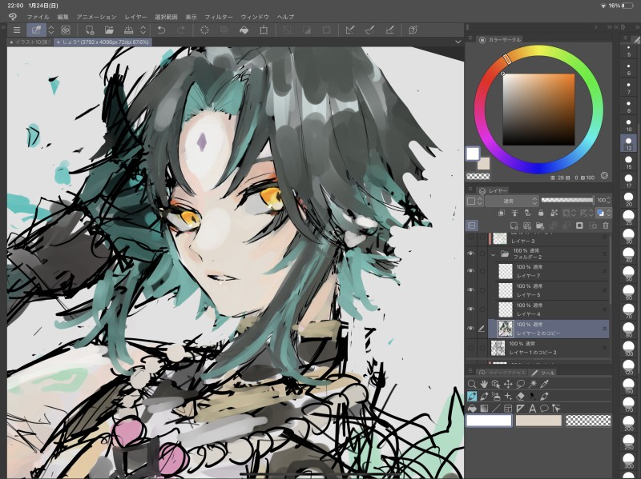Image resolution: width=641 pixels, height=479 pixels.
Task: Hide フォルダー 2 with eye icon
Action: pyautogui.click(x=470, y=253)
